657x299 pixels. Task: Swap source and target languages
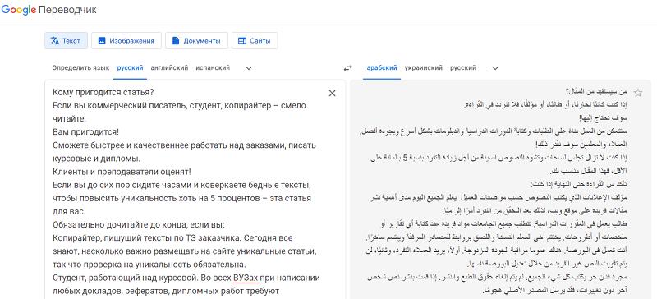click(x=347, y=67)
